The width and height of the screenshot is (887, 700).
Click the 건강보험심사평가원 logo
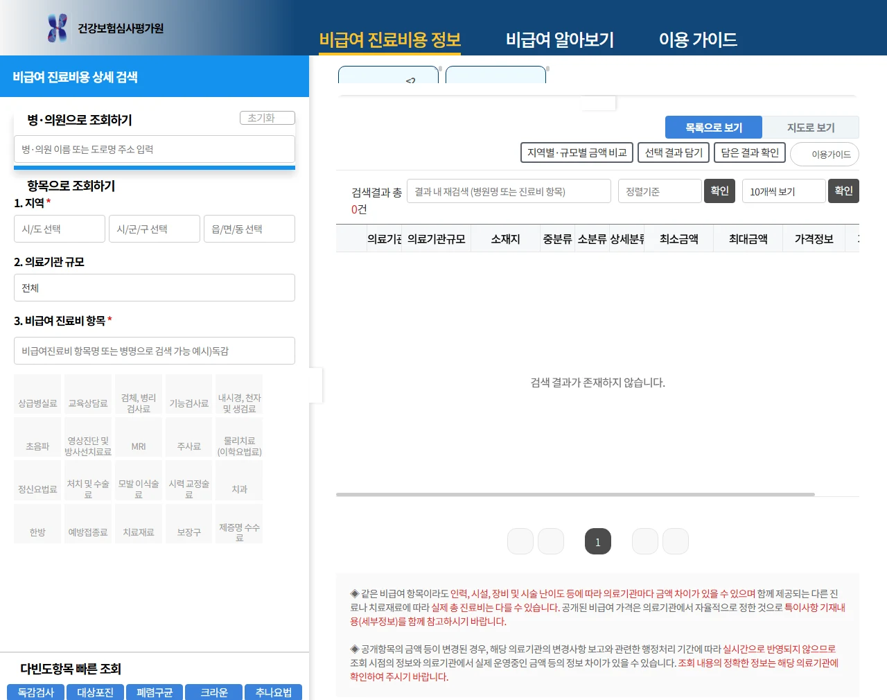coord(106,28)
